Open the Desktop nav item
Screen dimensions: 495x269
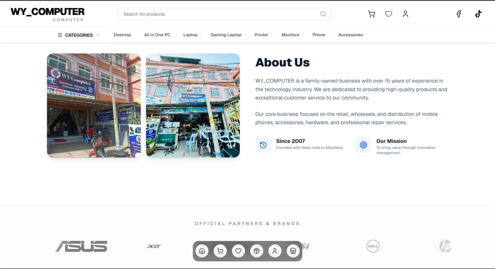[122, 35]
